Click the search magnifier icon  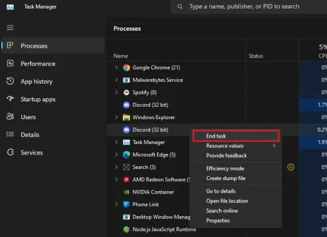coord(180,7)
